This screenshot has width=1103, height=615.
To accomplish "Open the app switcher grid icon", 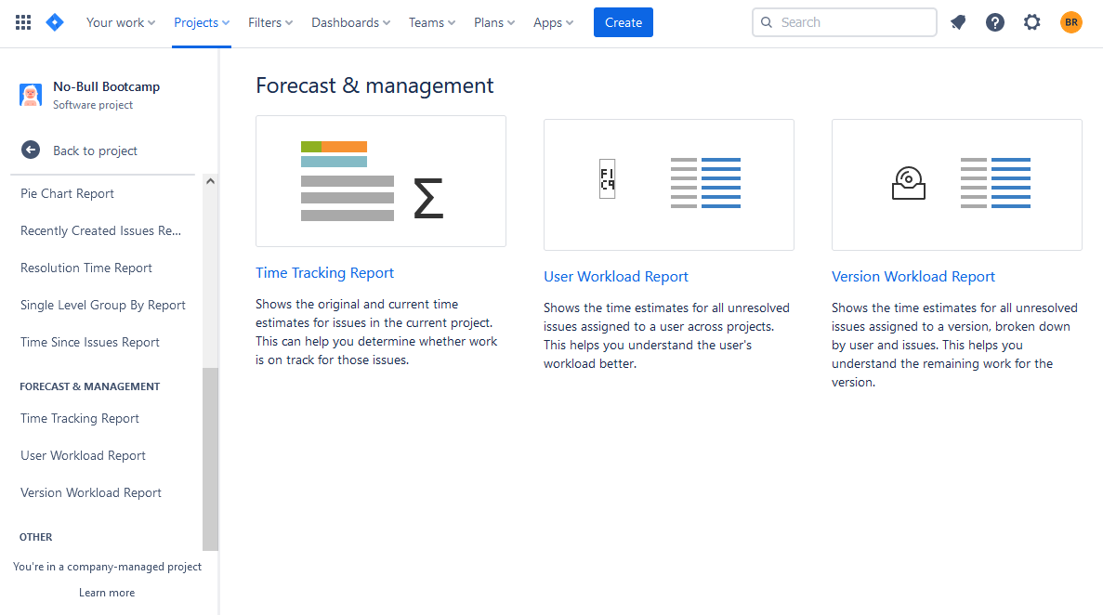I will pyautogui.click(x=22, y=21).
